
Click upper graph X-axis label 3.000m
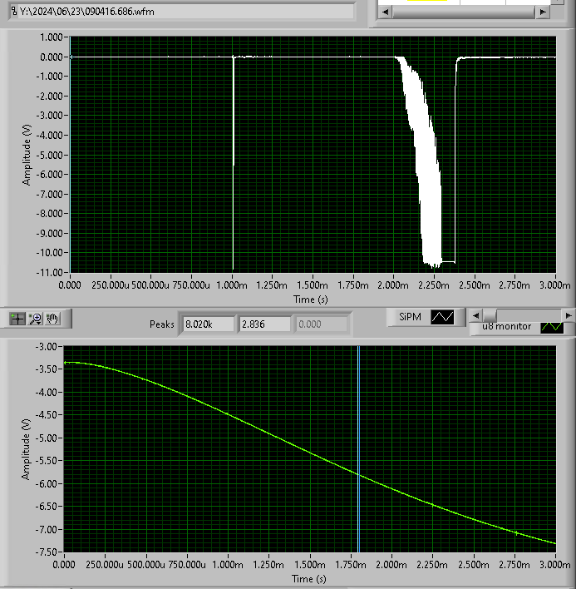coord(555,285)
